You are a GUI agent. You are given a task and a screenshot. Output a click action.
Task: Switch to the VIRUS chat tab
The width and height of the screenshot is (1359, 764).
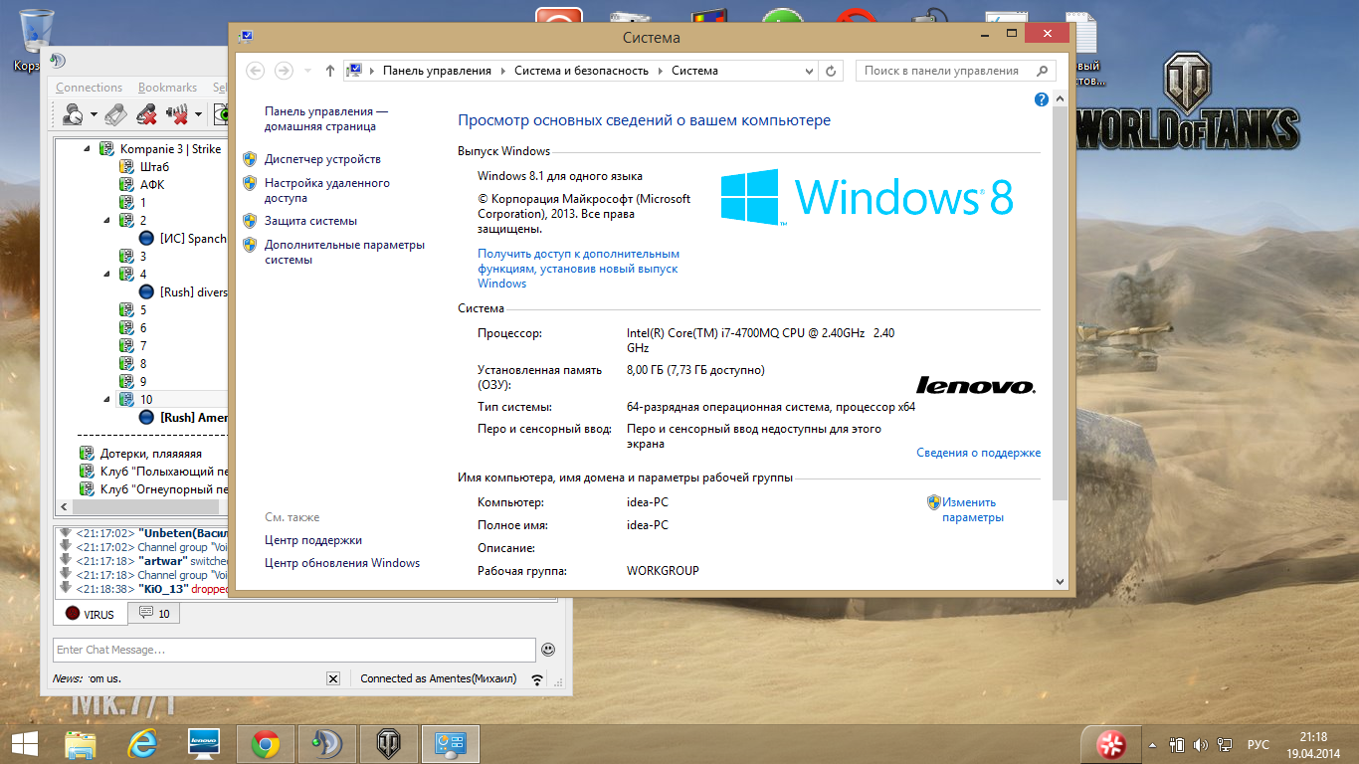click(91, 614)
